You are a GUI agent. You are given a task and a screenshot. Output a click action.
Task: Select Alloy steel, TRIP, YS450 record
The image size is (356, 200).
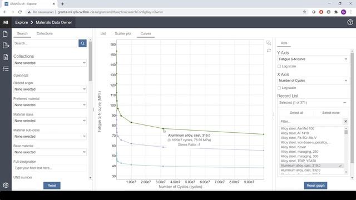click(x=298, y=161)
